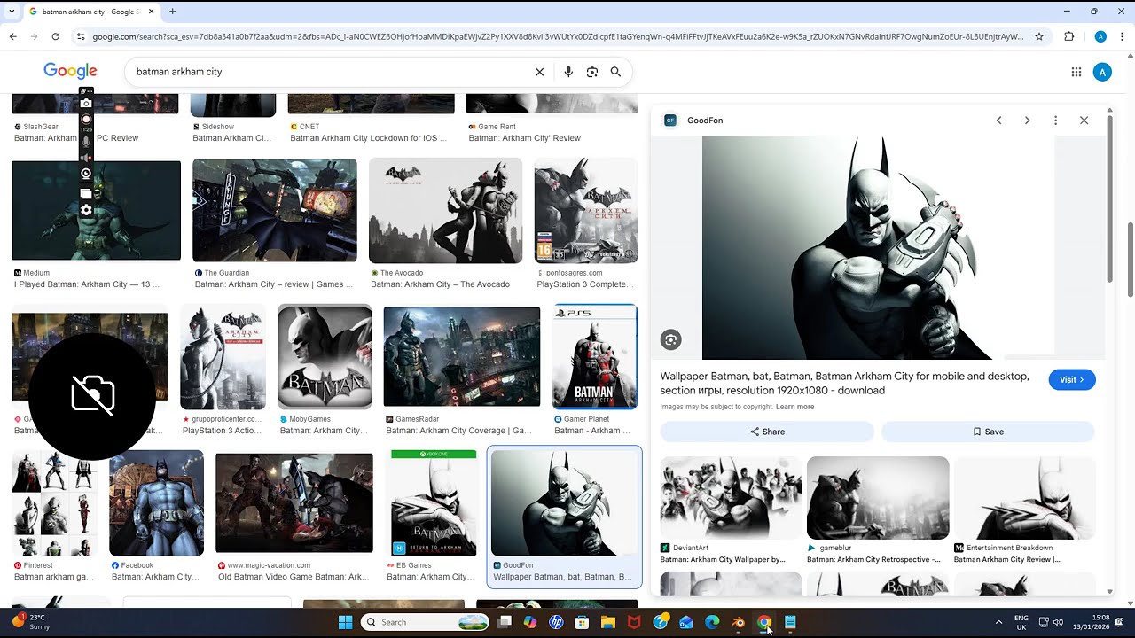Open File Explorer from the taskbar
Screen dimensions: 1135x638
click(608, 622)
